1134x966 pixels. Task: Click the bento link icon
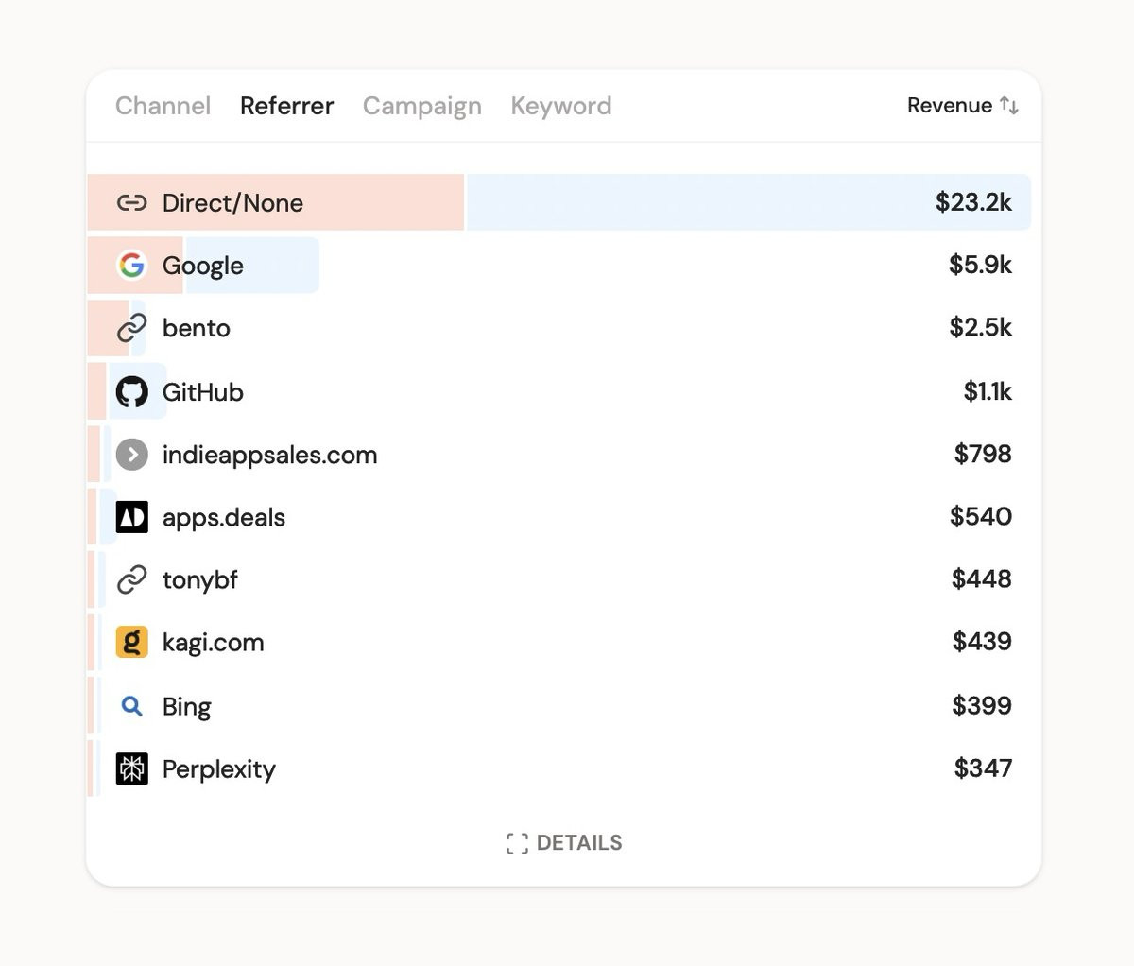coord(131,328)
